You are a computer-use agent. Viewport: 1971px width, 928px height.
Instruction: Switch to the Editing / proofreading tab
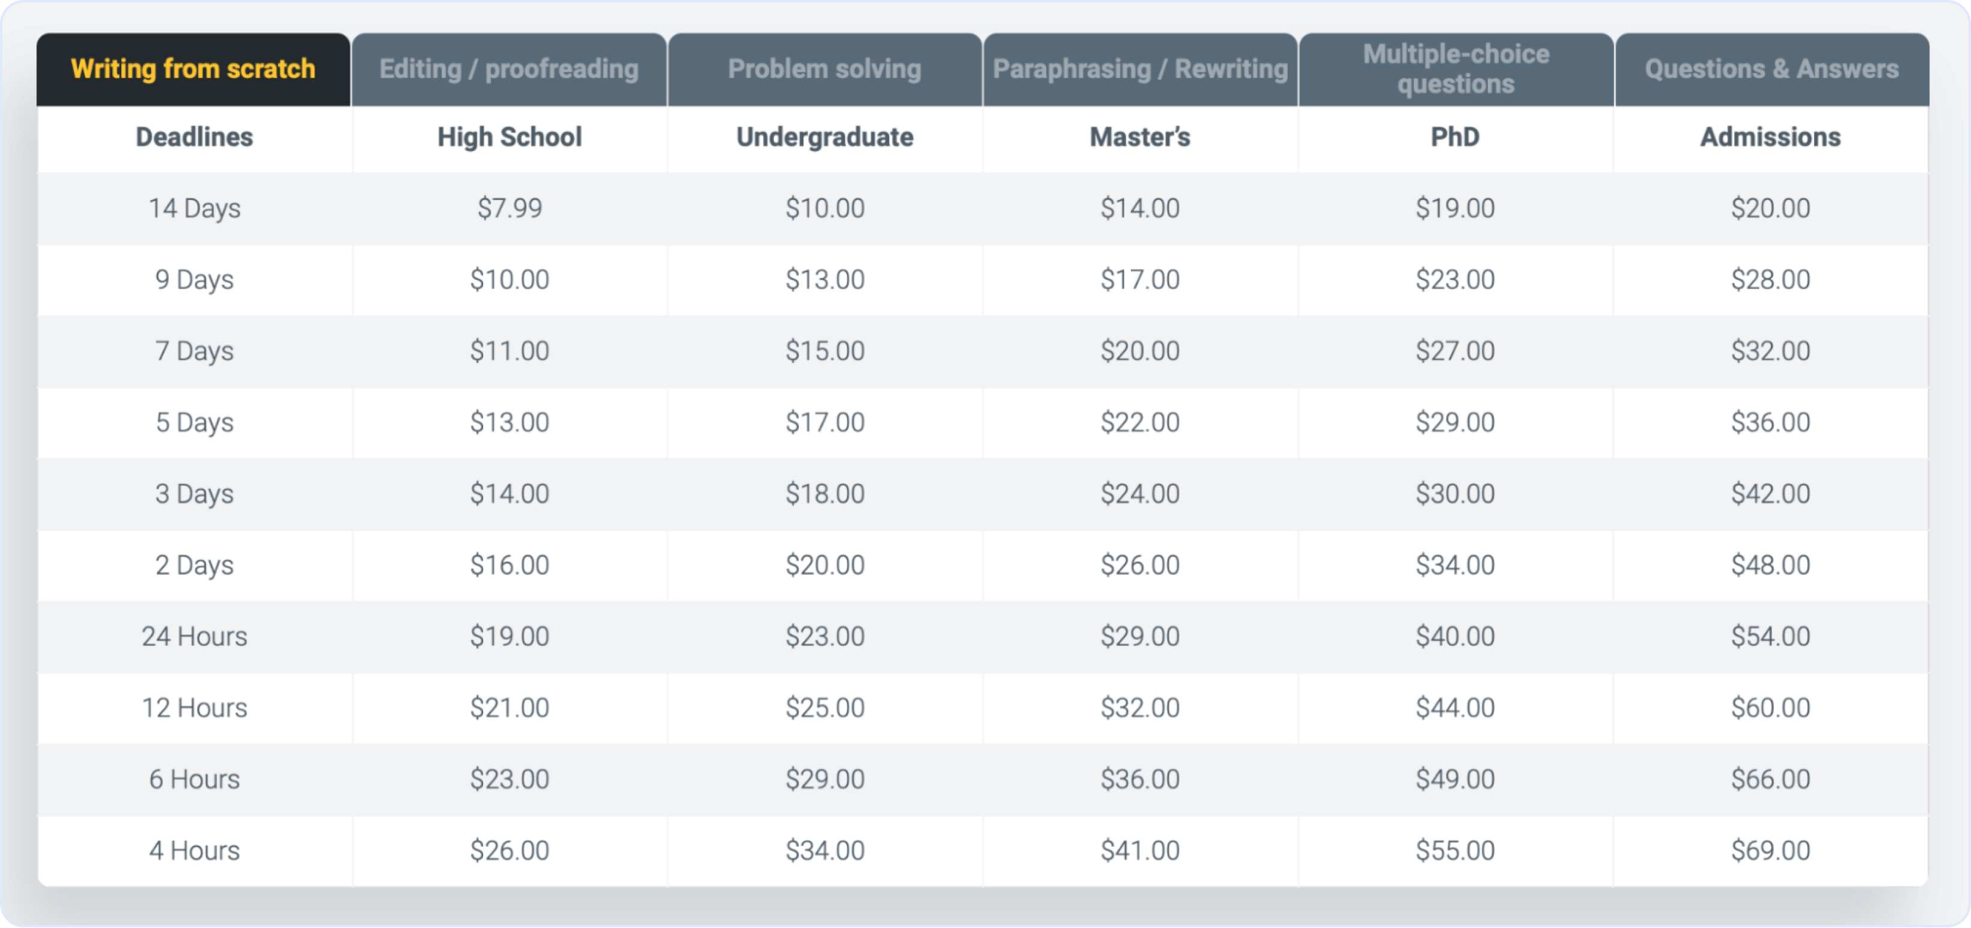tap(509, 69)
